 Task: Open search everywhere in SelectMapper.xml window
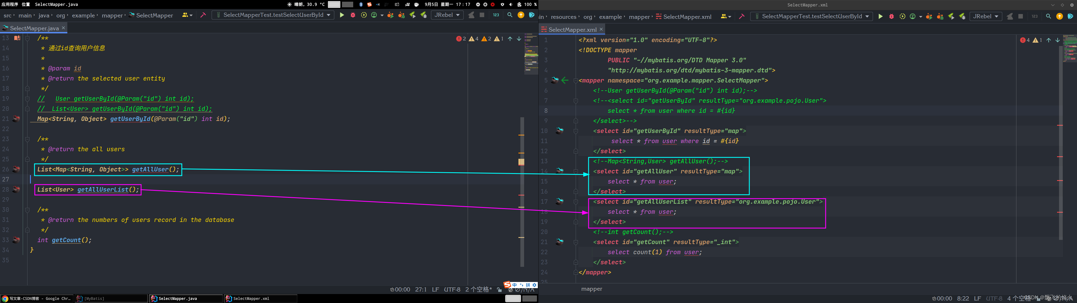1048,16
